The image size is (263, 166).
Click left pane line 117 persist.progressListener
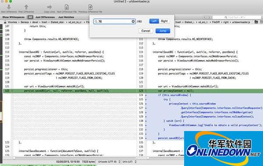[46, 69]
